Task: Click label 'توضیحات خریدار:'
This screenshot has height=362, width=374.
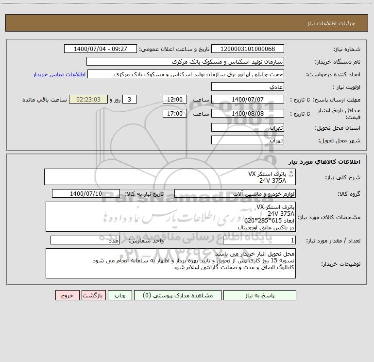Action: tap(341, 264)
